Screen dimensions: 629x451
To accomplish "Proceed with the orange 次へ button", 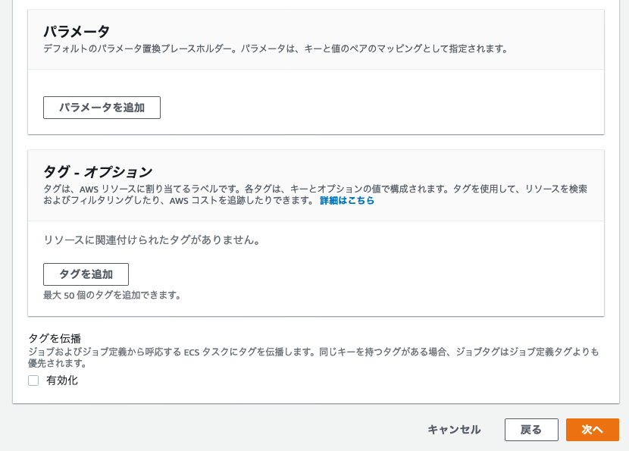I will click(x=593, y=430).
